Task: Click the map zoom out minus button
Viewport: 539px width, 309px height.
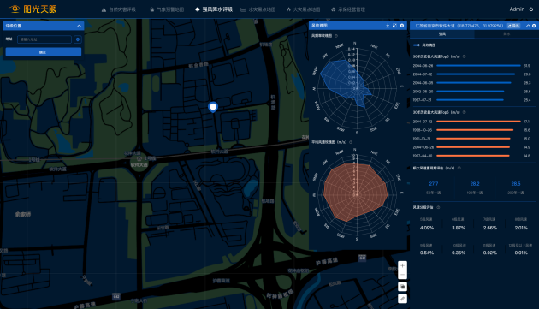Action: coord(402,275)
